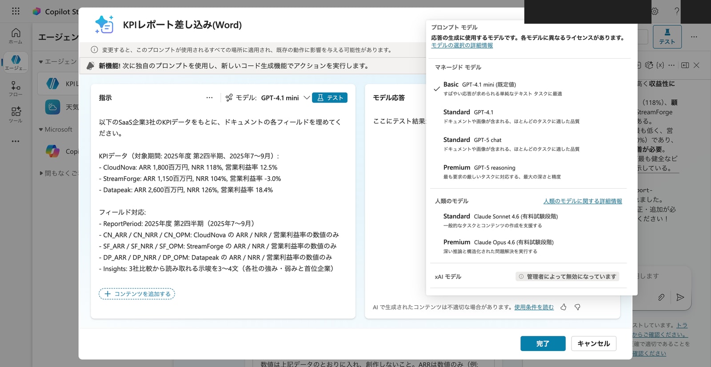Viewport: 711px width, 367px height.
Task: Click the マネージド モデル section heading
Action: 458,67
